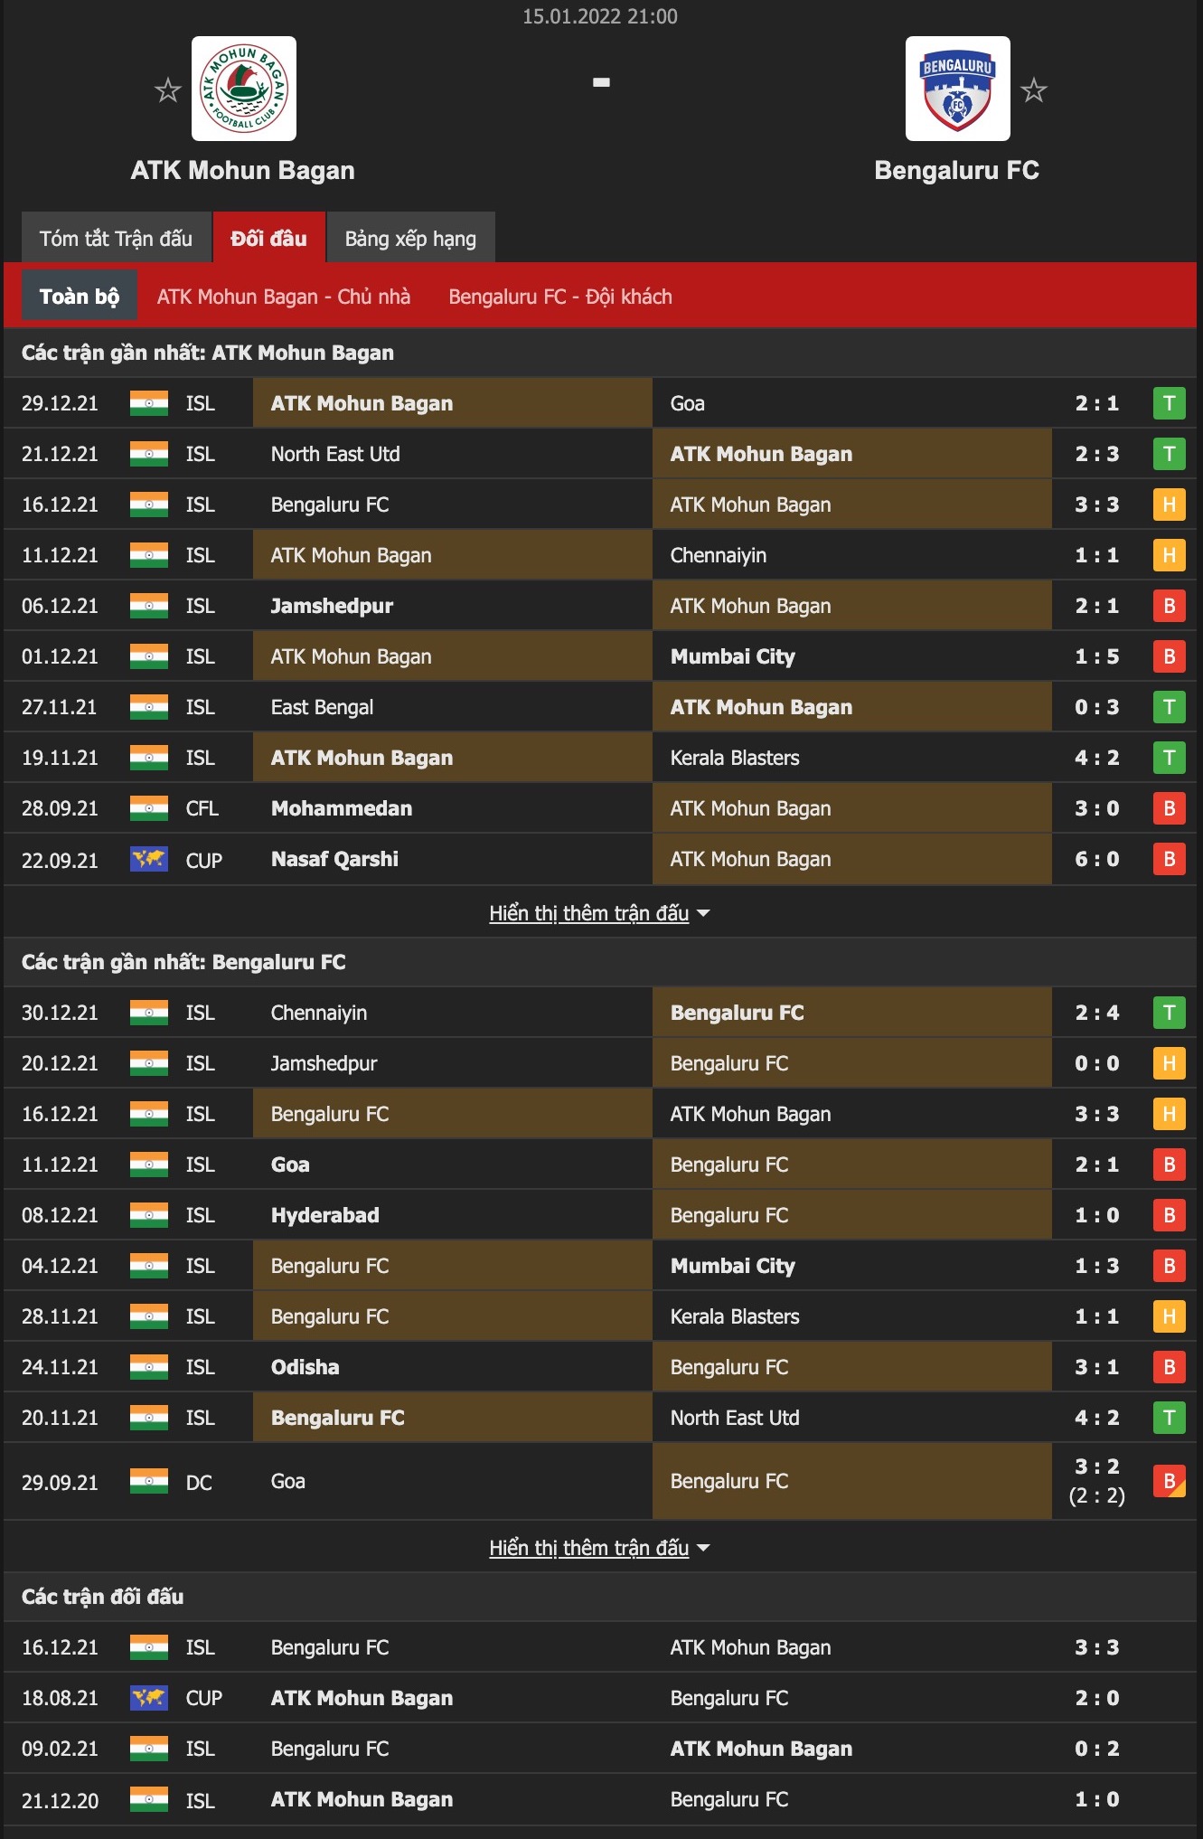Image resolution: width=1203 pixels, height=1839 pixels.
Task: Click the CFL competition label
Action: click(202, 808)
